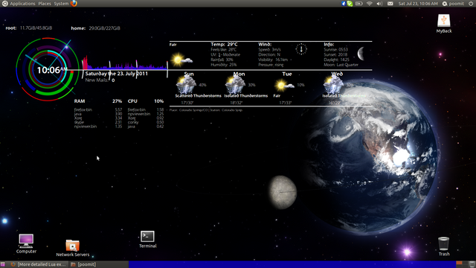Click the 'CPU 10%' heading
The image size is (476, 268).
(x=146, y=101)
